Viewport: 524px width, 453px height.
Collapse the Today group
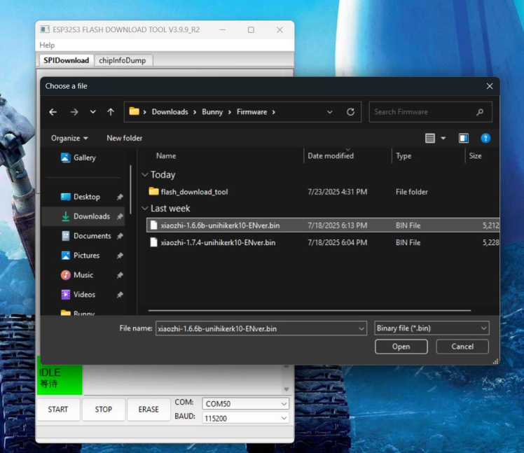[145, 175]
